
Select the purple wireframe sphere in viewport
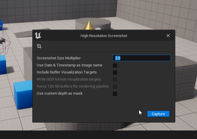pos(5,40)
